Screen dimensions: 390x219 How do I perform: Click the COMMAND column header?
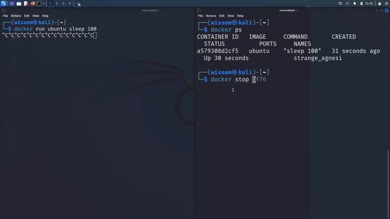(295, 36)
